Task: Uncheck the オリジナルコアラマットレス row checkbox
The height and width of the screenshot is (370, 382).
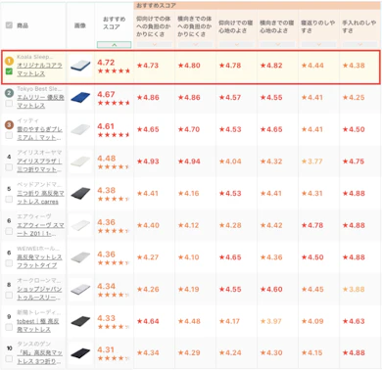Action: tap(9, 71)
